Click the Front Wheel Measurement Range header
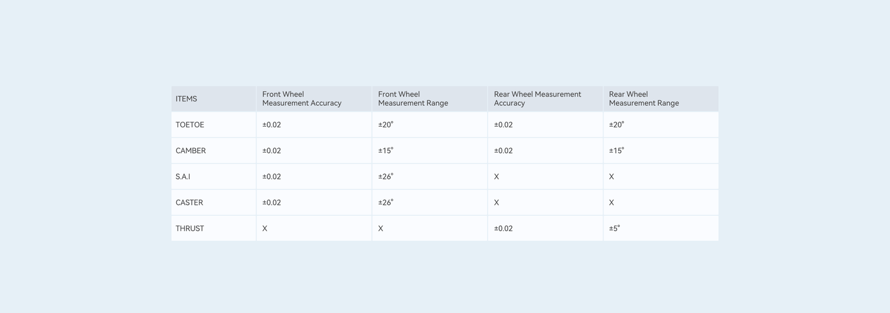The height and width of the screenshot is (313, 890). (x=413, y=99)
